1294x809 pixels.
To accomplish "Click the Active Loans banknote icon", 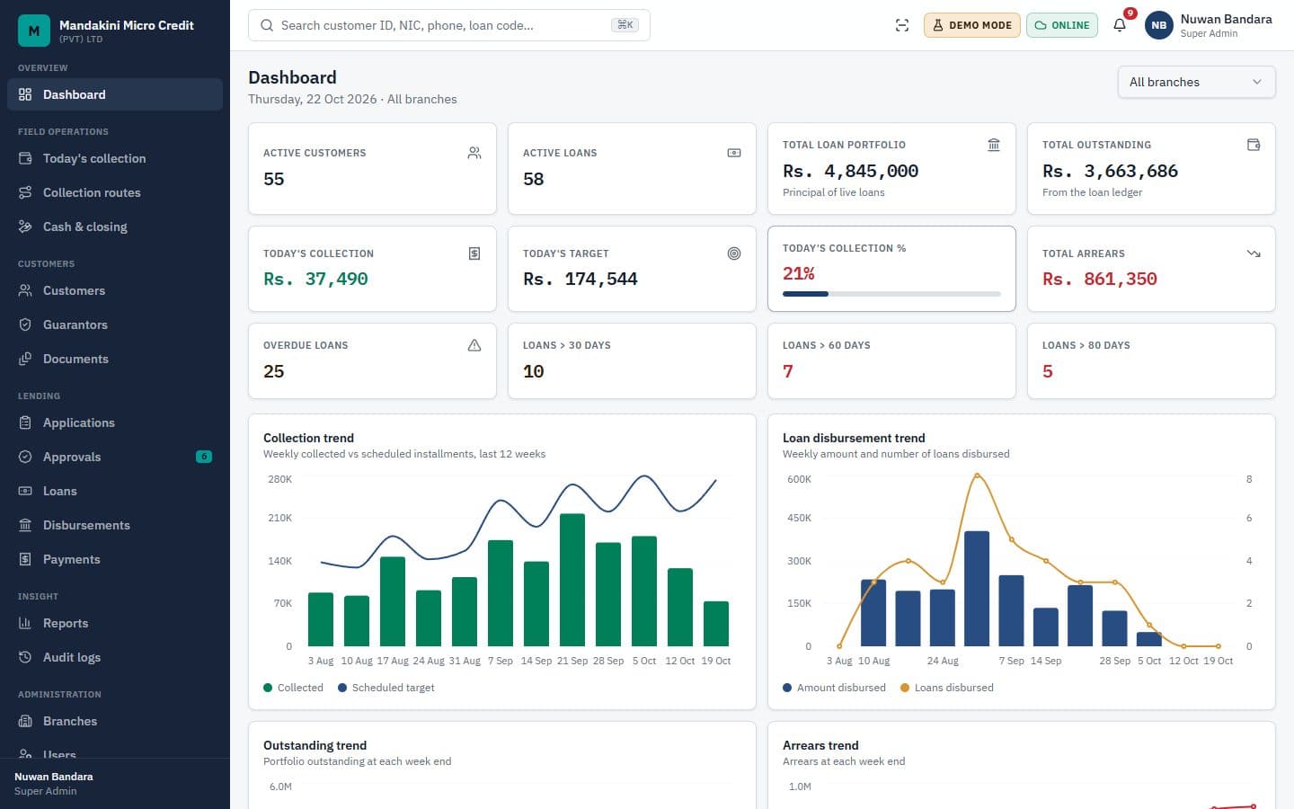I will [x=734, y=153].
